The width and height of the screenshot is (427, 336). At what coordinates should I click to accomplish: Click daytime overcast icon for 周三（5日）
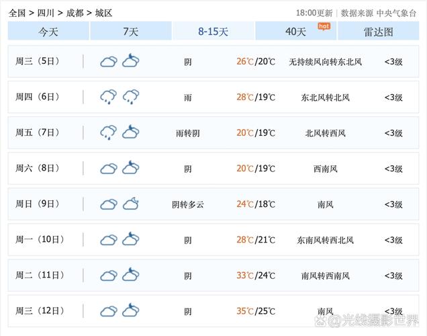point(109,62)
